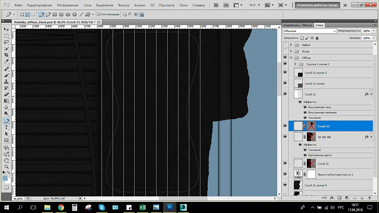Select the Clone Stamp tool

[x=6, y=82]
